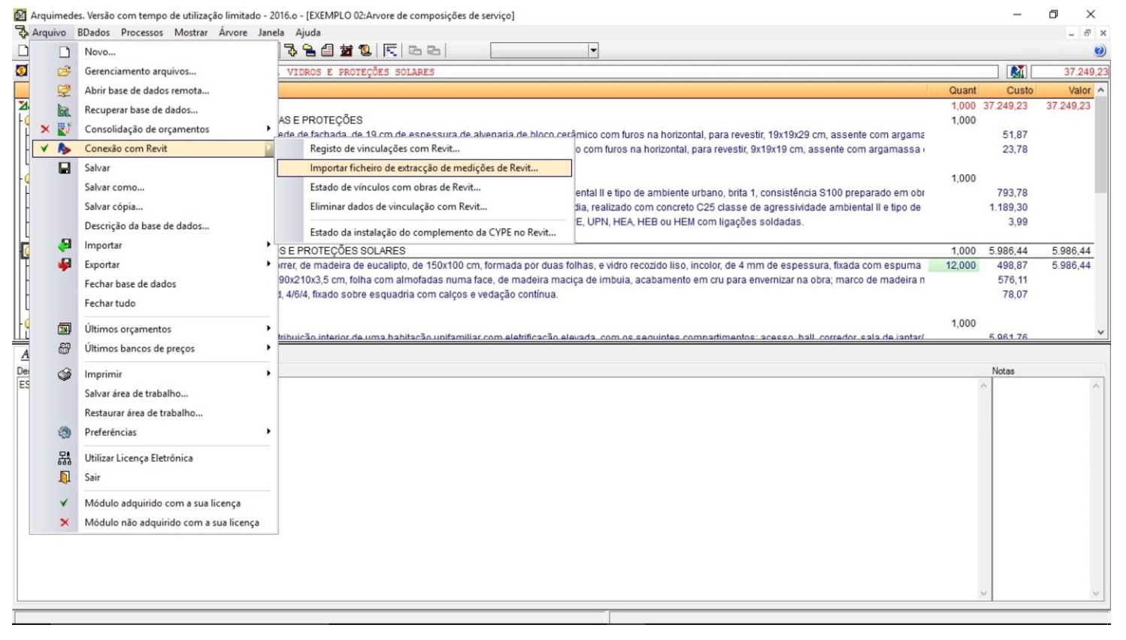Click the document sheet toolbar icon
The image size is (1126, 640).
coord(327,51)
